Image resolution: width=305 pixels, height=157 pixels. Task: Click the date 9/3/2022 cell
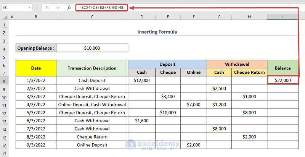(36, 145)
